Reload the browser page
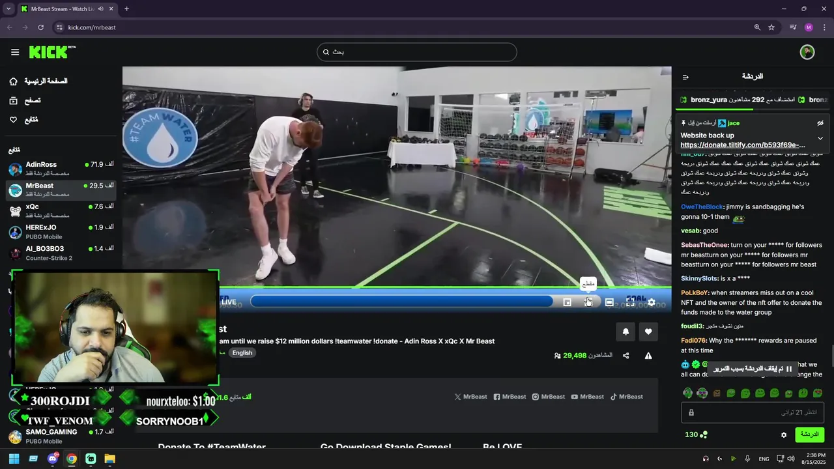The width and height of the screenshot is (834, 469). [x=40, y=27]
